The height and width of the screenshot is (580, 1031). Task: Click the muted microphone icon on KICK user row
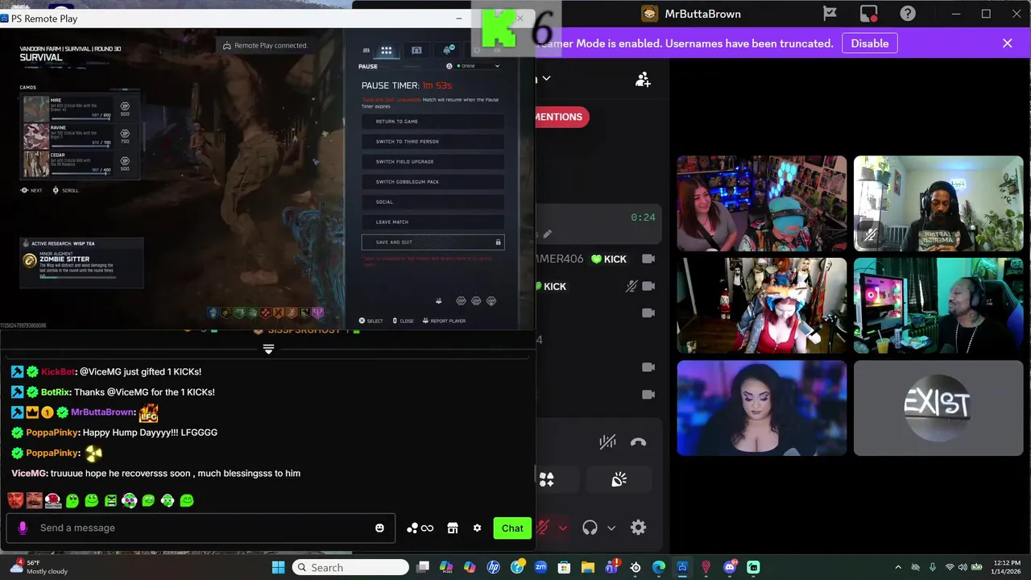(x=631, y=286)
